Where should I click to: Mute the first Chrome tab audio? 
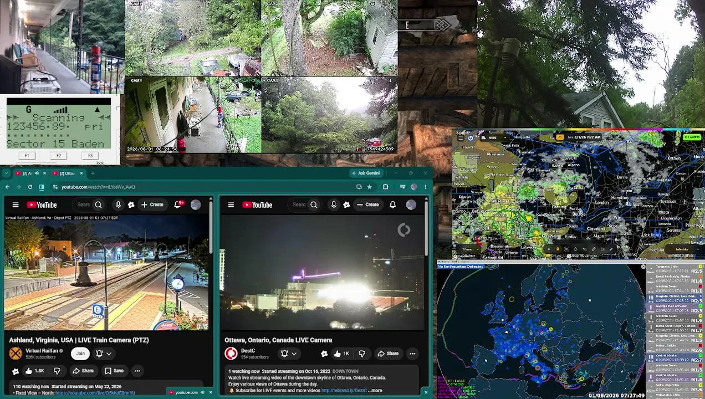[x=37, y=173]
